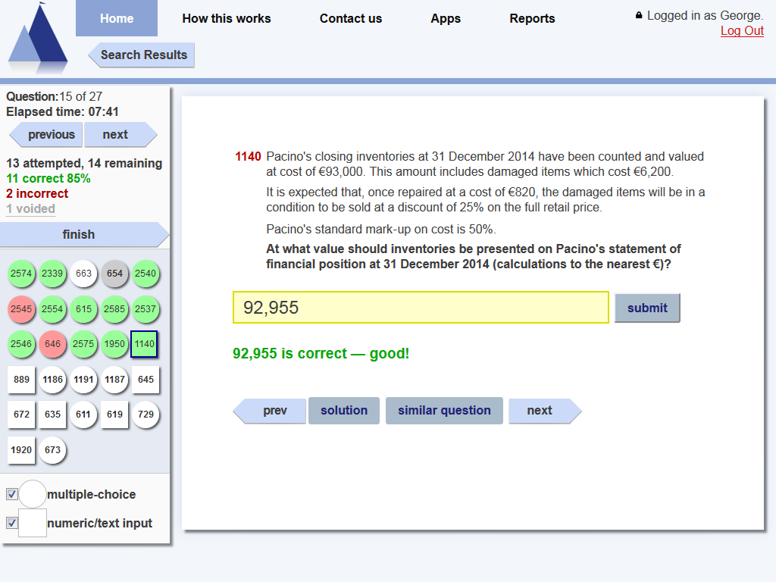Screen dimensions: 776x582
Task: Select voided question bubble 654
Action: tap(114, 274)
